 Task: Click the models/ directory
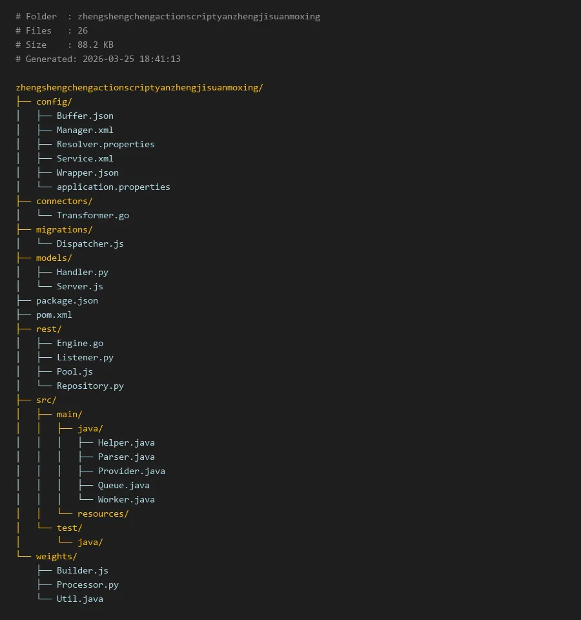click(x=54, y=258)
